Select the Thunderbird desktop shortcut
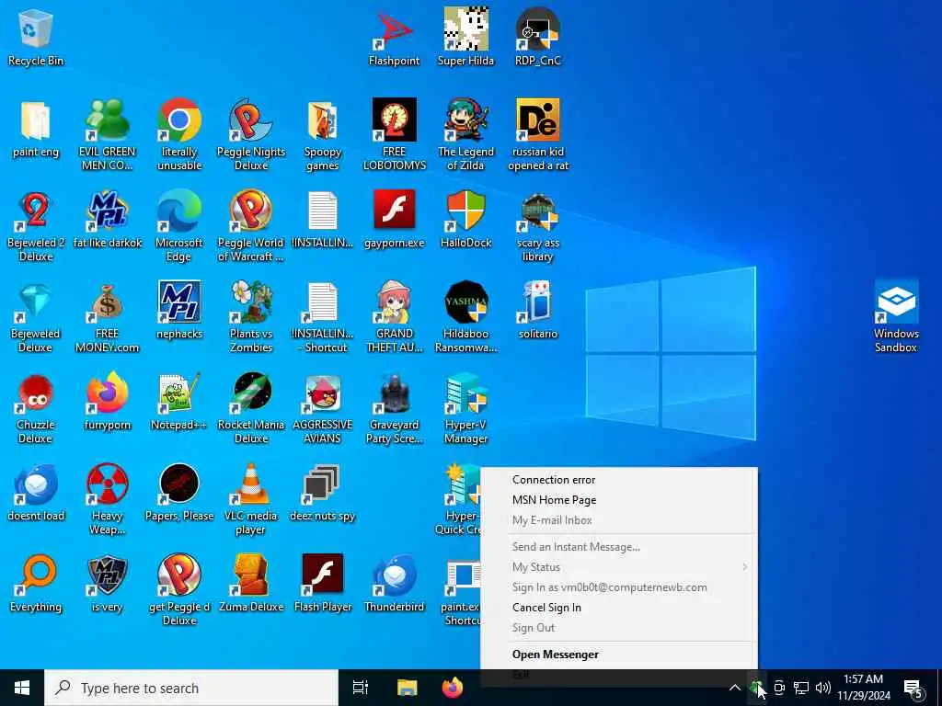 [394, 583]
